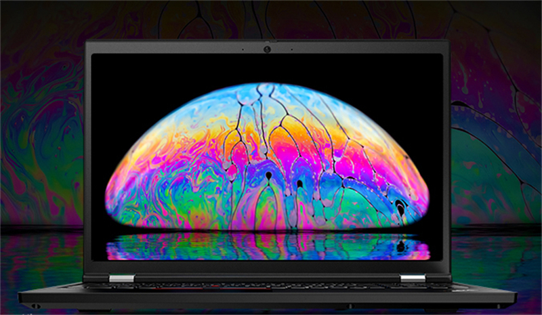Viewport: 542px width, 315px height.
Task: Click the center of the soap bubble
Action: pos(268,163)
